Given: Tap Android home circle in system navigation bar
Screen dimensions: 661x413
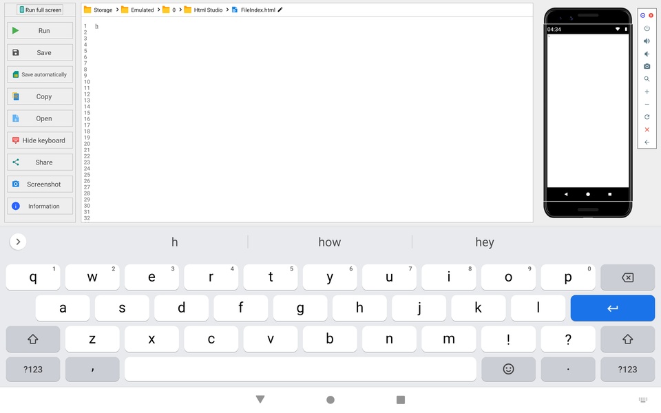Looking at the screenshot, I should [330, 399].
